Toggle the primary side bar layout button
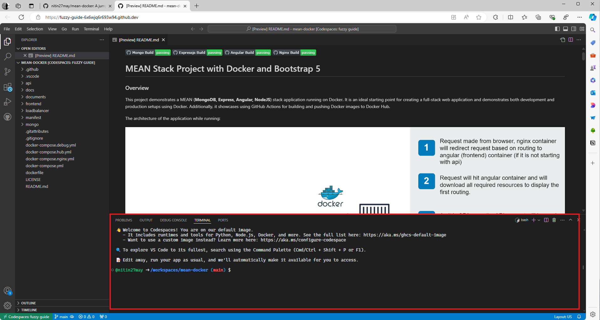Viewport: 600px width, 320px height. 557,29
